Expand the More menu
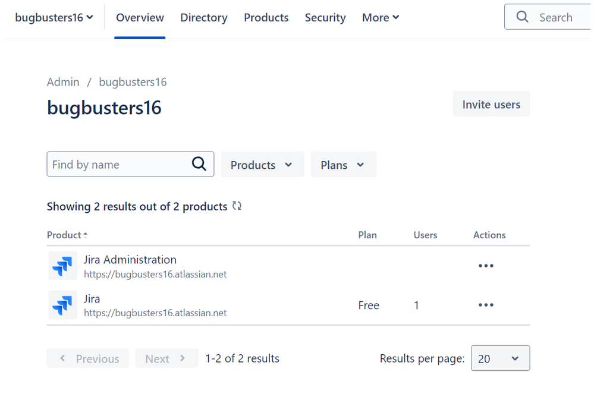The height and width of the screenshot is (394, 594). pyautogui.click(x=381, y=17)
